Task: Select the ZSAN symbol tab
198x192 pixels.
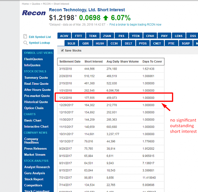Action: 107,36
